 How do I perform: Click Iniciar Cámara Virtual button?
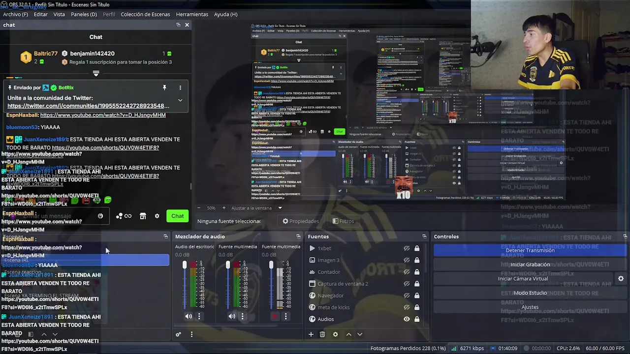(523, 278)
